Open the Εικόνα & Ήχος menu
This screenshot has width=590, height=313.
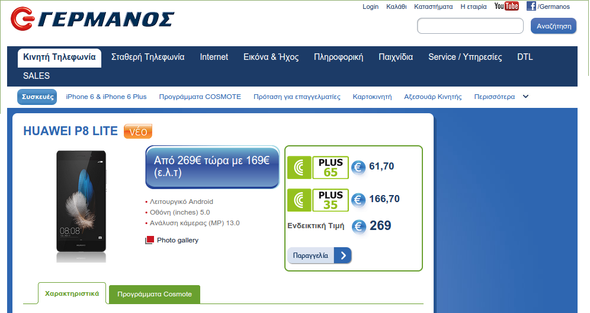[271, 57]
